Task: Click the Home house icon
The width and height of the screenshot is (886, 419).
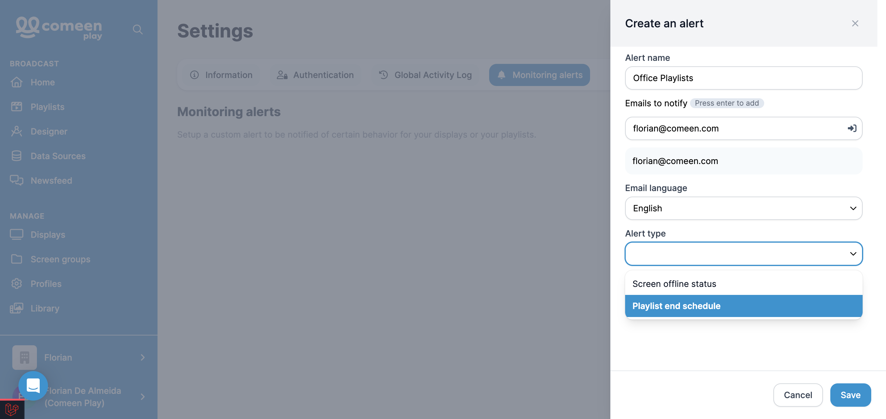Action: click(17, 82)
